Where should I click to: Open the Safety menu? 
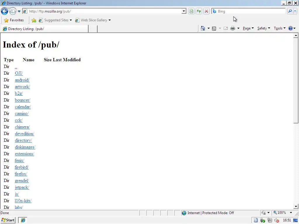pos(264,28)
